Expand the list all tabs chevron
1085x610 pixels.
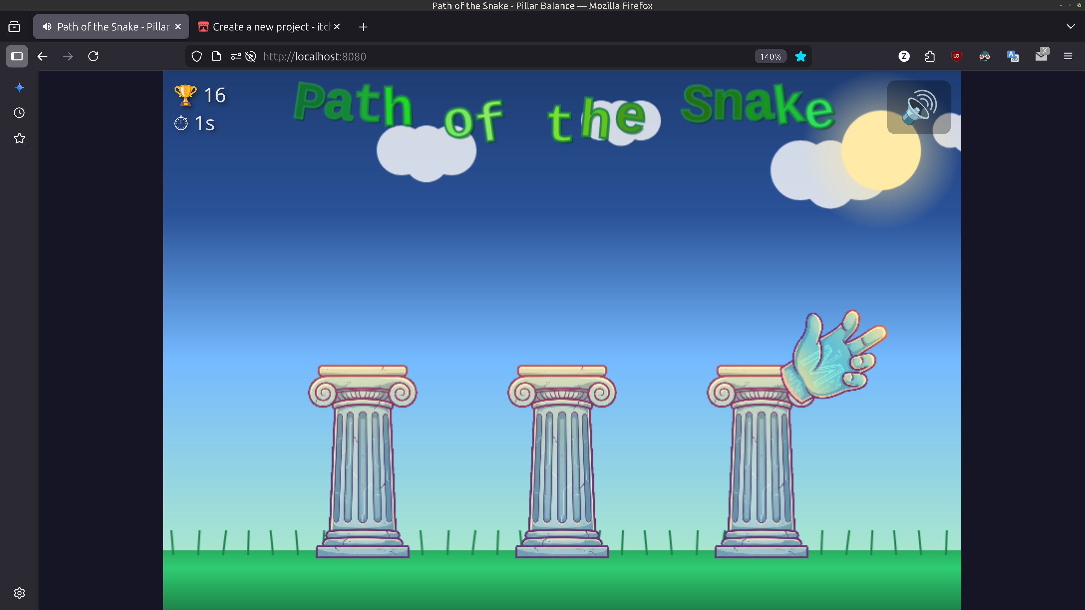coord(1070,27)
